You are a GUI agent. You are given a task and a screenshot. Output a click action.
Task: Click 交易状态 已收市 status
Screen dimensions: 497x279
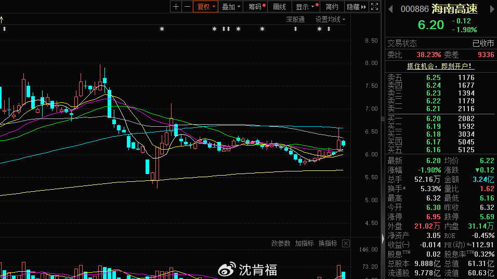(483, 44)
